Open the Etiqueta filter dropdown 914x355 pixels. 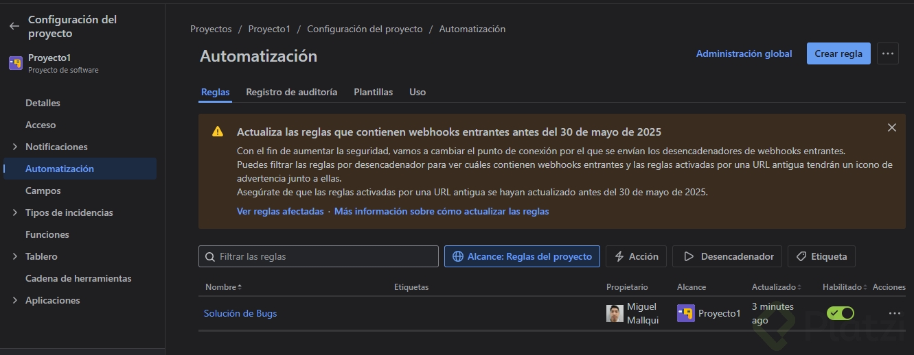tap(821, 256)
